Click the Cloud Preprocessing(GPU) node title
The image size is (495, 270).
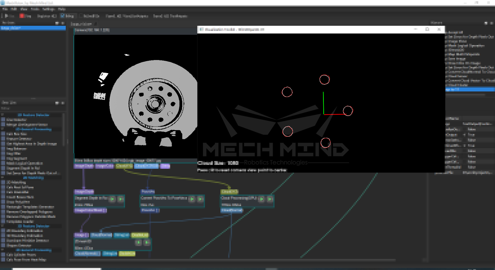(239, 198)
